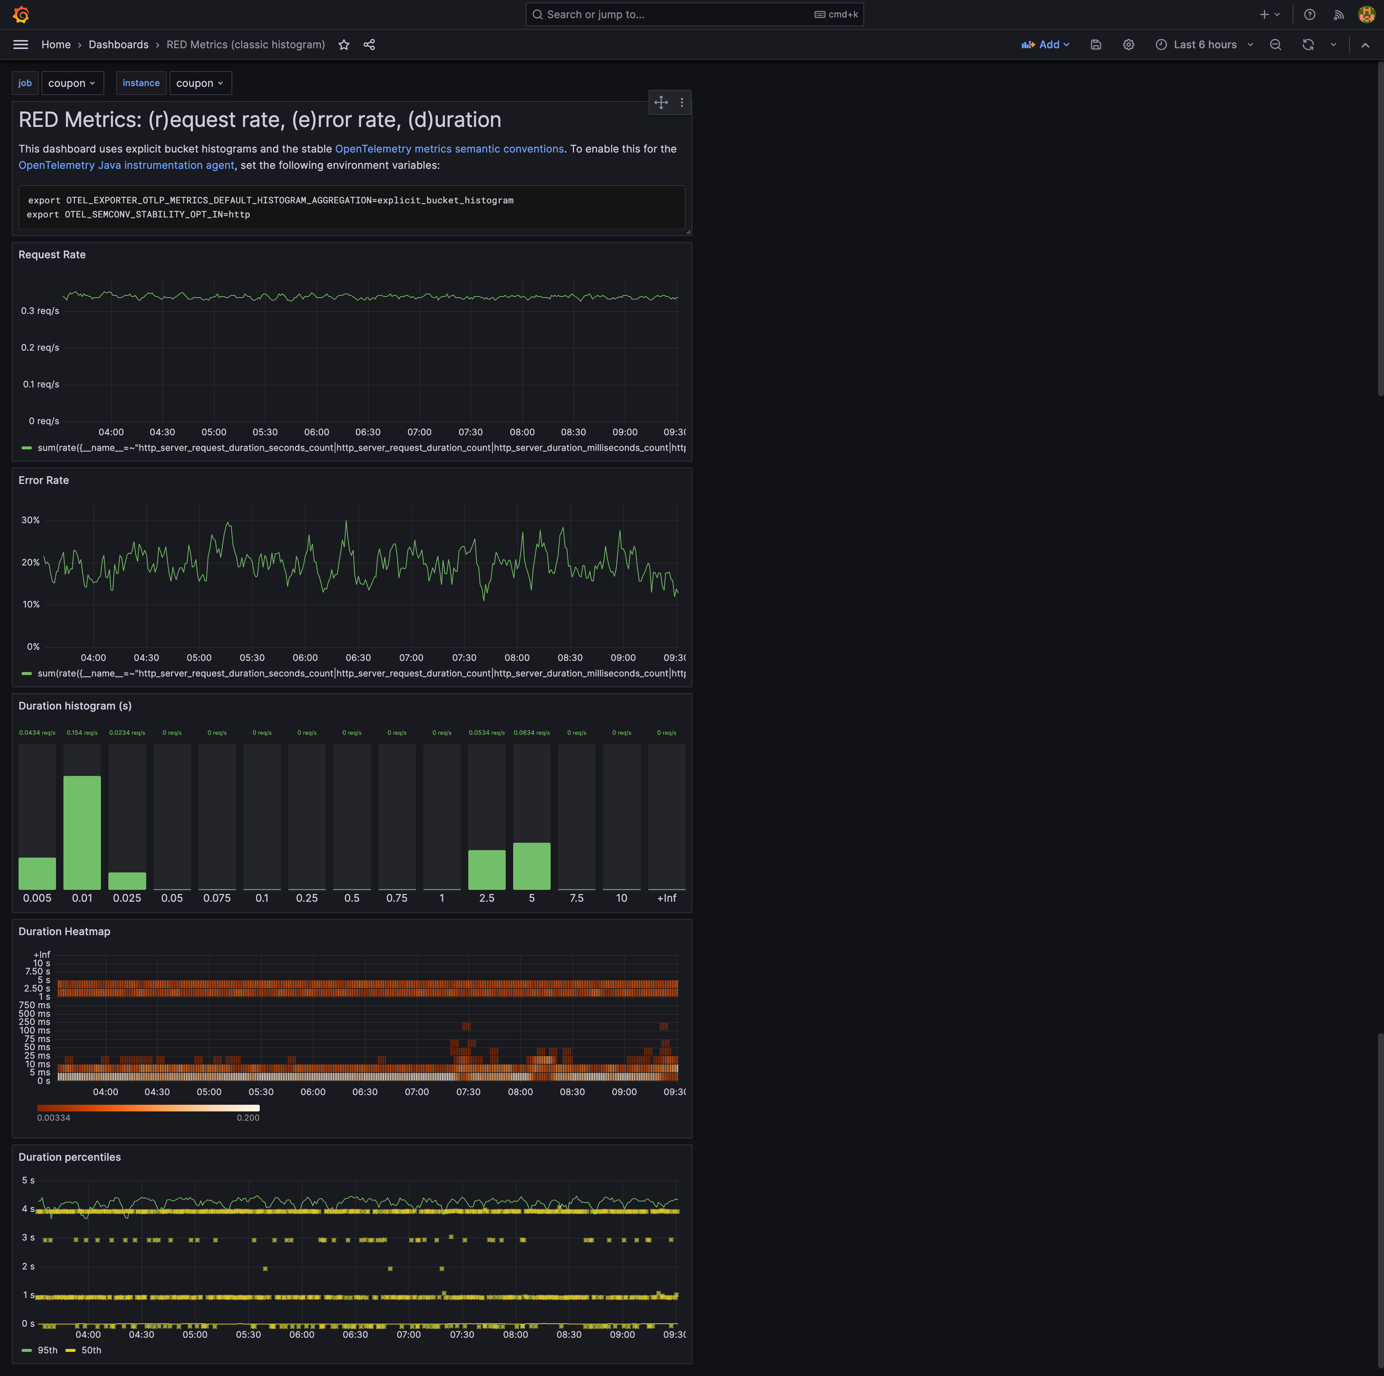Image resolution: width=1384 pixels, height=1376 pixels.
Task: Star this dashboard as favorite
Action: (344, 45)
